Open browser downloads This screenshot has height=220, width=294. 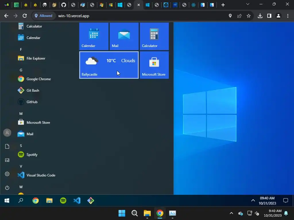point(260,16)
